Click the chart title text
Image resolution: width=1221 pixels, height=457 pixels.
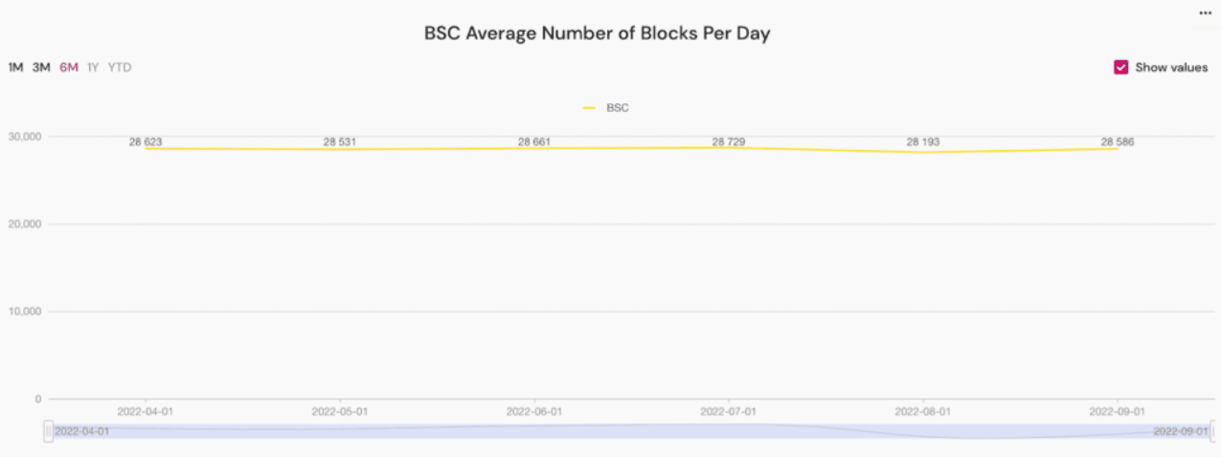click(597, 33)
